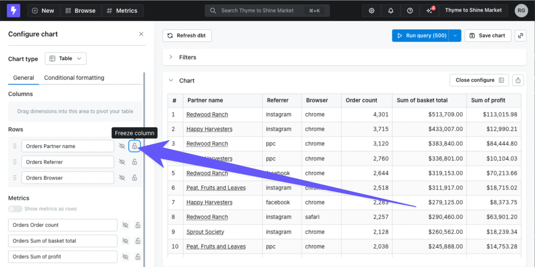535x267 pixels.
Task: Open the AI sparkle icon with badge
Action: (429, 11)
